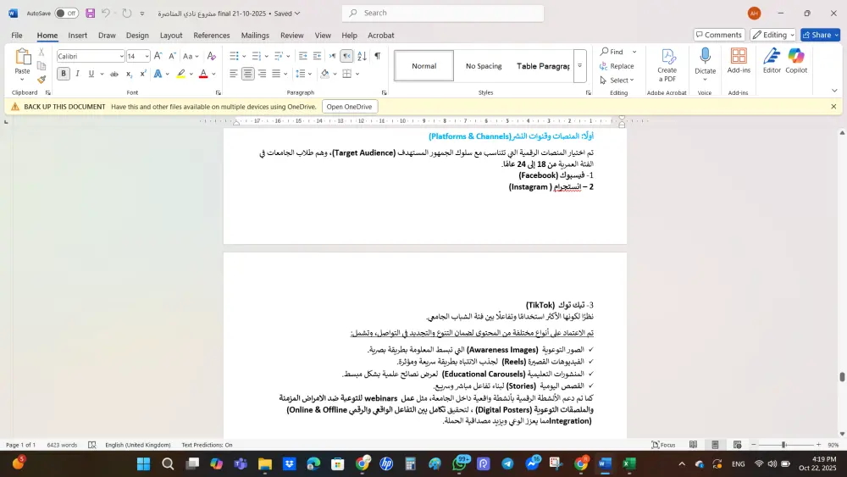Screen dimensions: 847x477
Task: Open highlight color dropdown arrow
Action: [x=191, y=74]
